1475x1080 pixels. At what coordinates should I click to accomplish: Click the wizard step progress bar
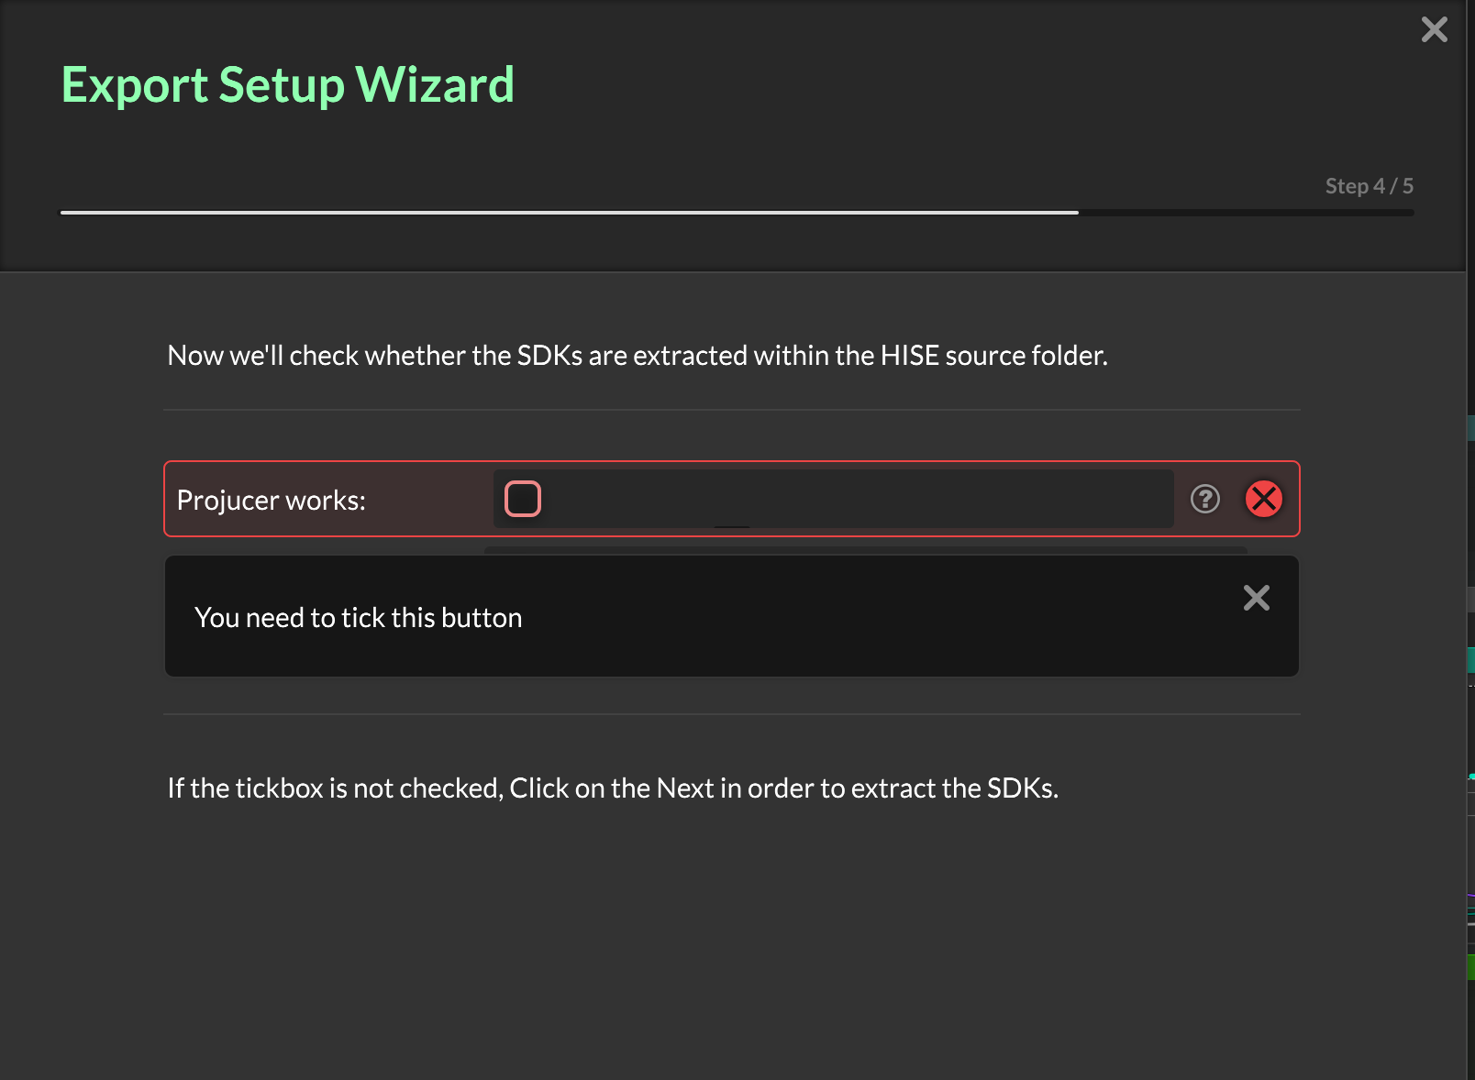(737, 213)
